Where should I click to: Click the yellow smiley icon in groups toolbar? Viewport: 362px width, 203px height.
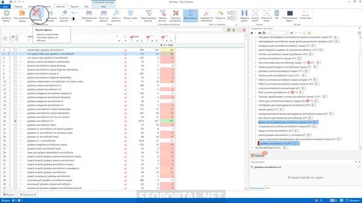pos(309,33)
